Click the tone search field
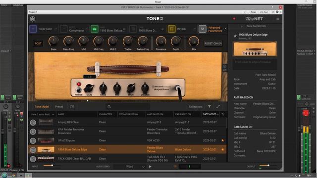Image resolution: width=317 pixels, height=178 pixels. 128,107
